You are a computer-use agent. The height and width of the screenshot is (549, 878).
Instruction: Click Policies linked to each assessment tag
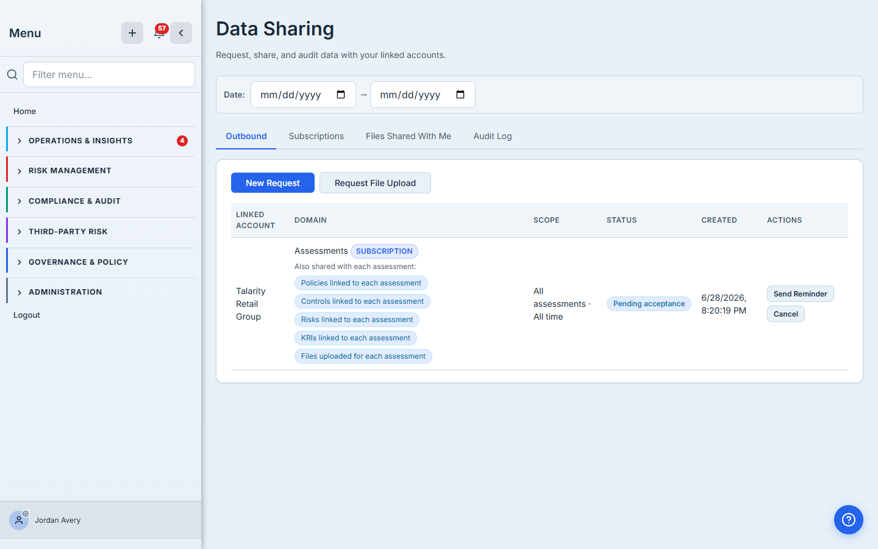(361, 283)
